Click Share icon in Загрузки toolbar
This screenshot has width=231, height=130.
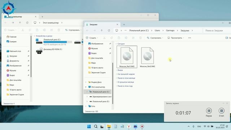click(133, 38)
